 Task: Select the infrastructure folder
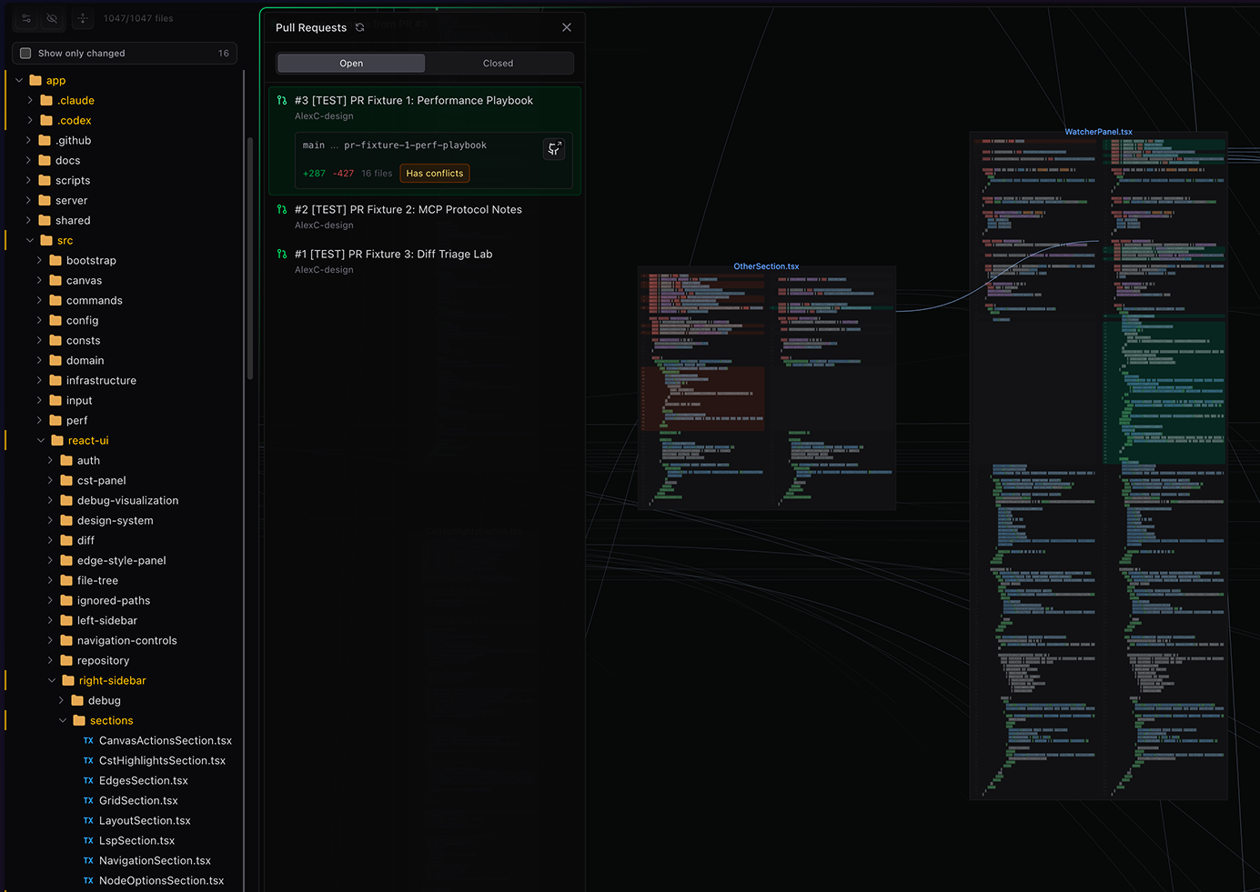pyautogui.click(x=101, y=380)
